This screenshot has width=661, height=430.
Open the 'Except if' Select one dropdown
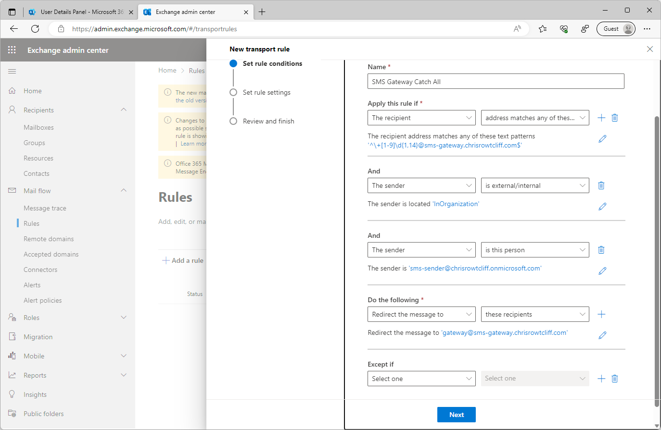tap(421, 378)
